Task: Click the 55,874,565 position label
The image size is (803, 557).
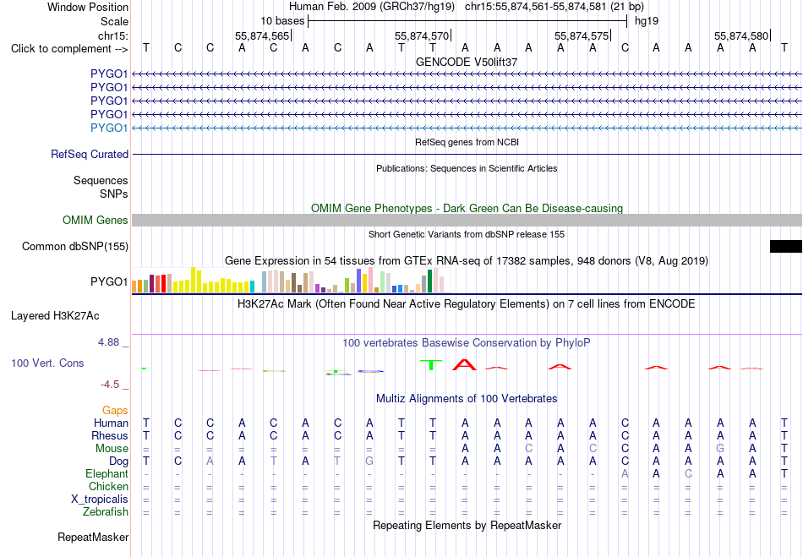Action: pos(262,35)
